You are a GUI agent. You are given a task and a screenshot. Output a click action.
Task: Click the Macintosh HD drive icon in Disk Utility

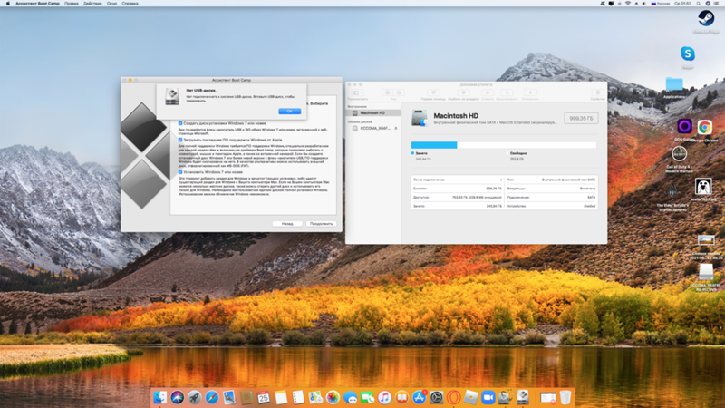click(420, 118)
